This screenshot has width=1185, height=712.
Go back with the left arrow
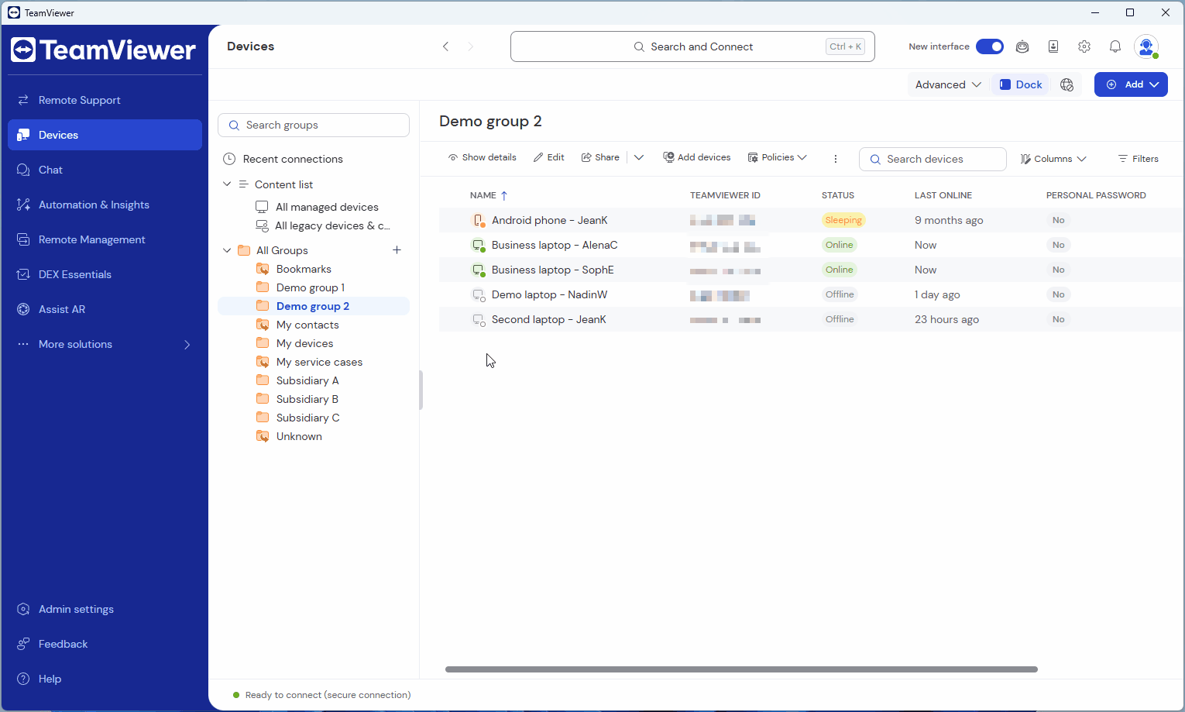445,46
